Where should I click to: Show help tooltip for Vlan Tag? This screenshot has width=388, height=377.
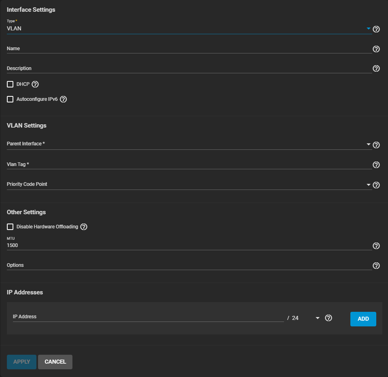376,165
